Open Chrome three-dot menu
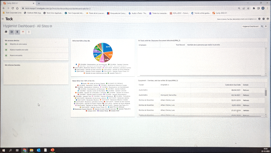271x153 pixels. point(268,8)
